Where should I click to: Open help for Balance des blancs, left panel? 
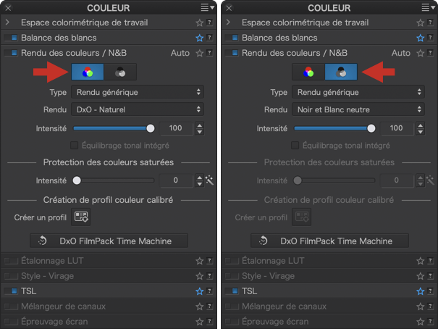[209, 38]
